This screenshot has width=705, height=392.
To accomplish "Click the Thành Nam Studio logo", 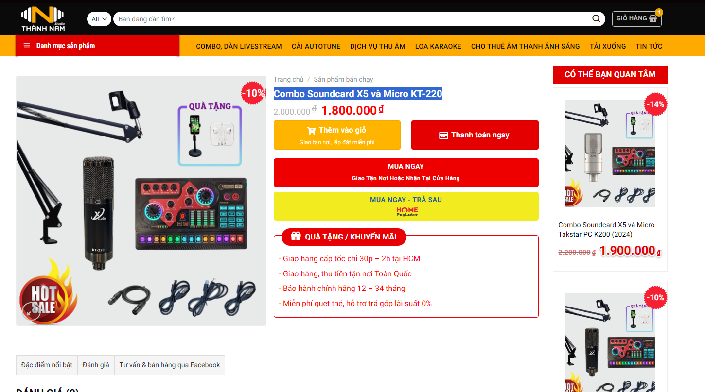I will [x=43, y=18].
